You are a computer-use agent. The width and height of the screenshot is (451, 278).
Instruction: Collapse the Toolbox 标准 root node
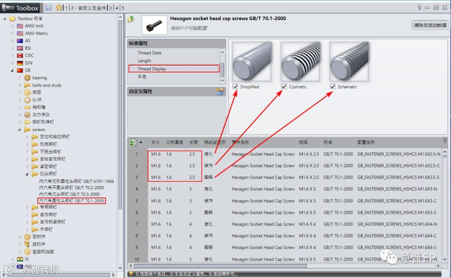click(x=5, y=18)
